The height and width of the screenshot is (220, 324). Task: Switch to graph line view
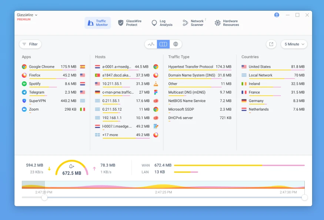coord(151,44)
